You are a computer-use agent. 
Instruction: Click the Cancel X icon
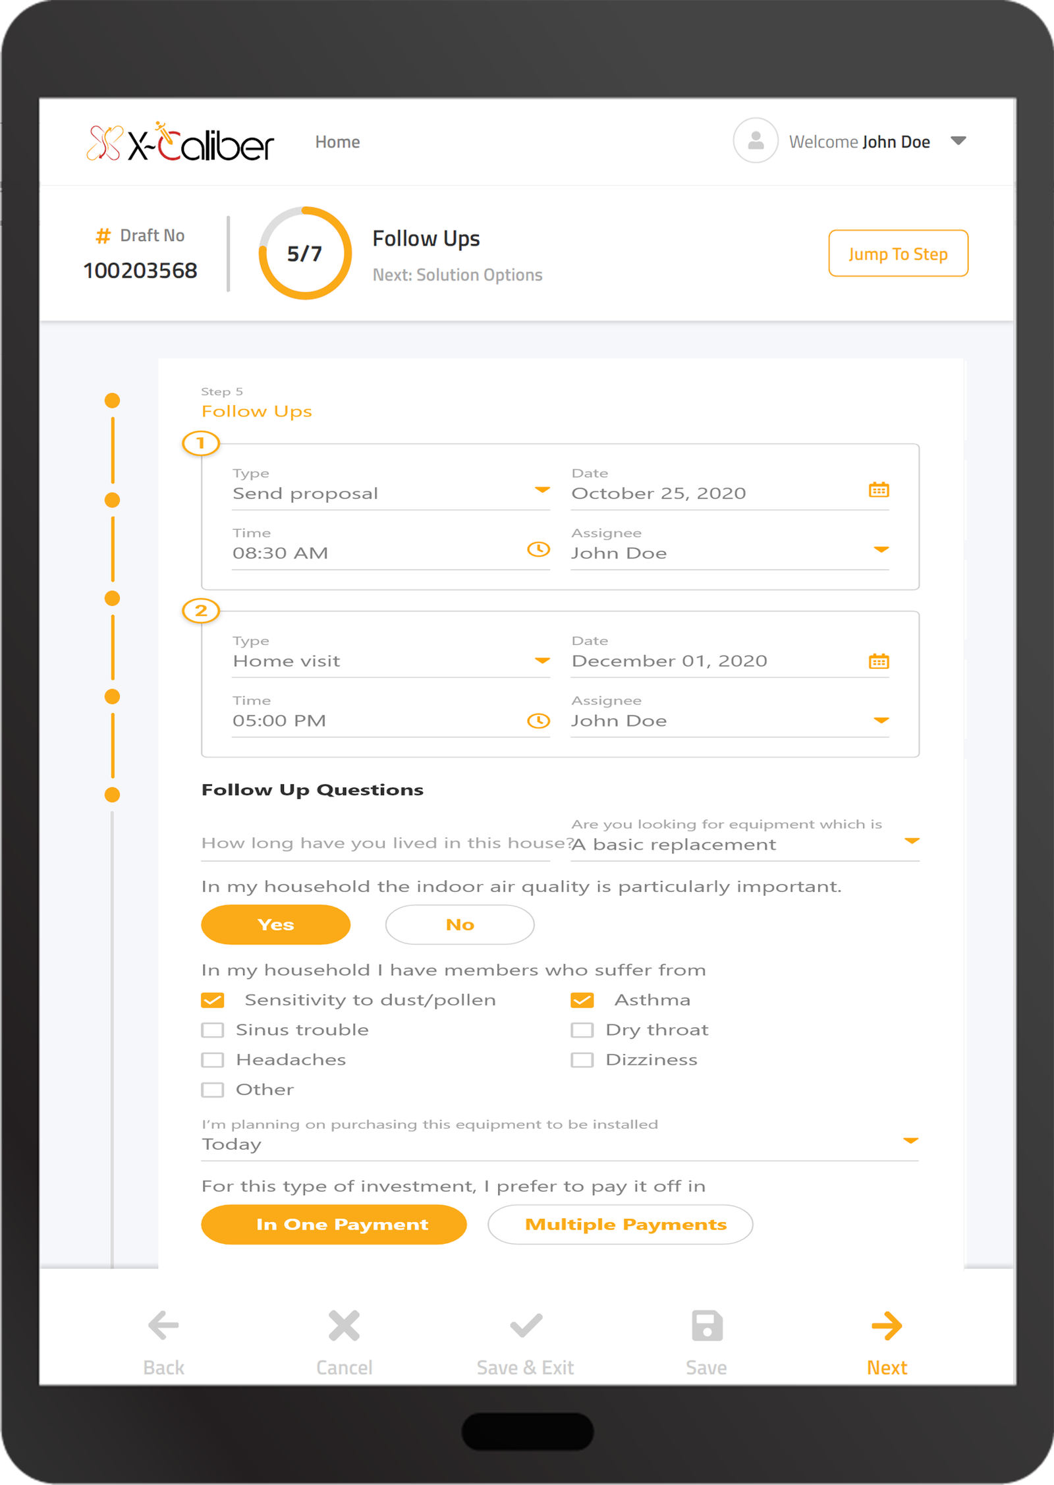coord(344,1326)
